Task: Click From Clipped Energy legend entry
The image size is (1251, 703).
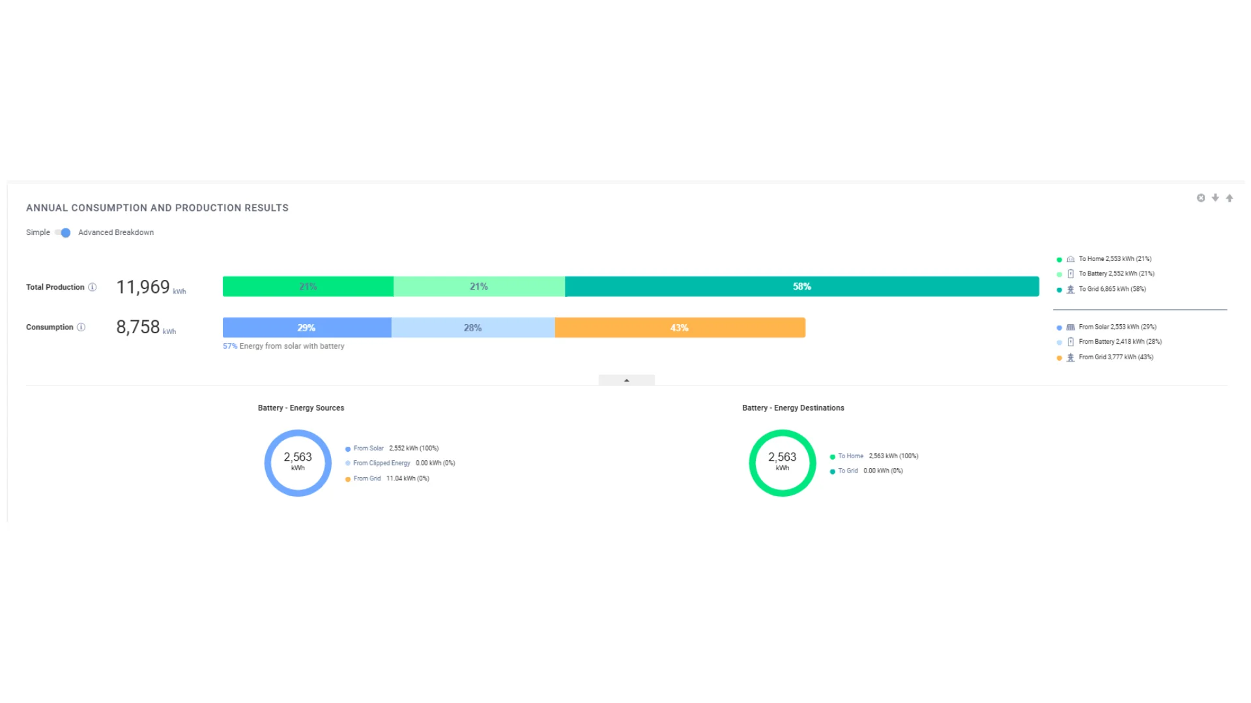Action: click(x=400, y=463)
